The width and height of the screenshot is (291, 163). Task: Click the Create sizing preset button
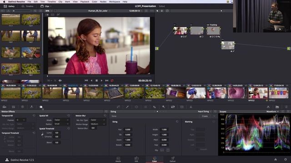(205, 116)
